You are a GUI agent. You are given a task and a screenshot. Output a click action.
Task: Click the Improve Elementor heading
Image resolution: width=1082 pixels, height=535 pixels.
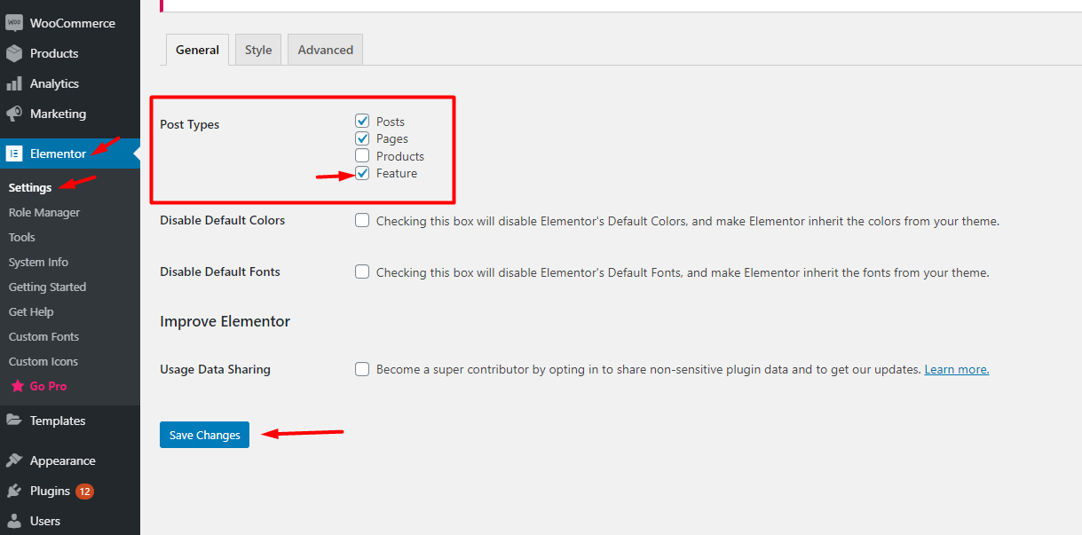[225, 321]
